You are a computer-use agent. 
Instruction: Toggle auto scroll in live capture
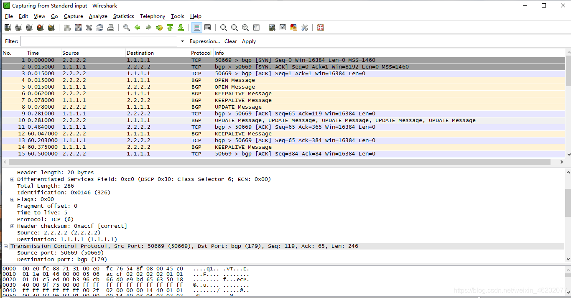coord(208,28)
